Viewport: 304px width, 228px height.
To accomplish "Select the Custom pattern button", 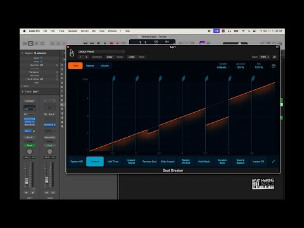I will pos(95,161).
